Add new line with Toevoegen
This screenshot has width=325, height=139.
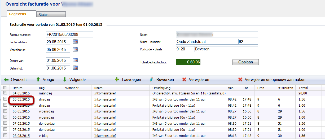117,80
